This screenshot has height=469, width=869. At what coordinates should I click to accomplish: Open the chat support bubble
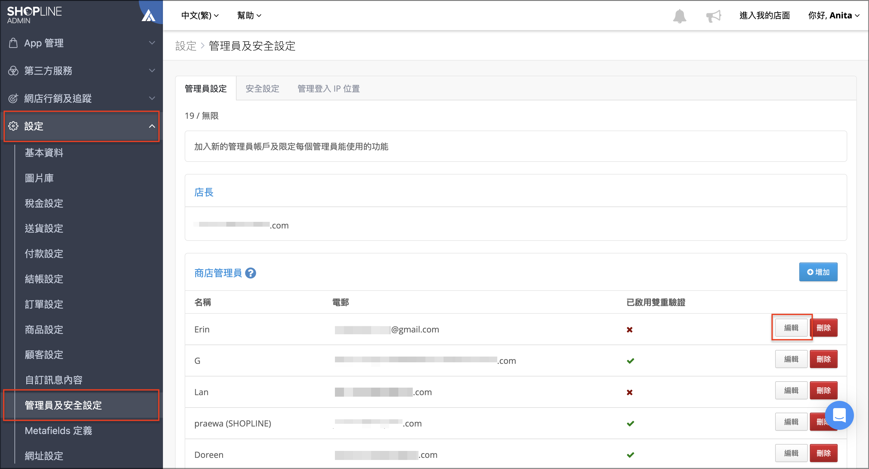coord(839,415)
